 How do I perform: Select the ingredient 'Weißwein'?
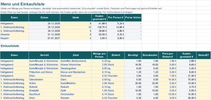[76, 76]
